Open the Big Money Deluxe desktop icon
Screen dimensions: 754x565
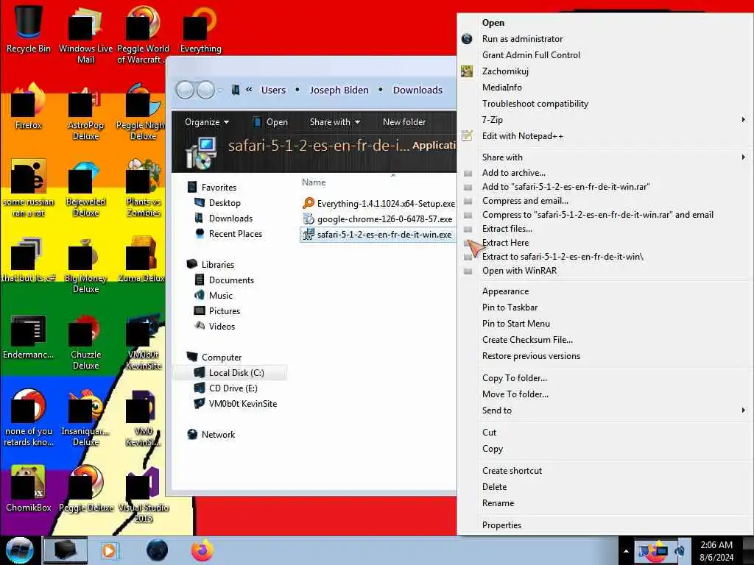click(x=85, y=264)
